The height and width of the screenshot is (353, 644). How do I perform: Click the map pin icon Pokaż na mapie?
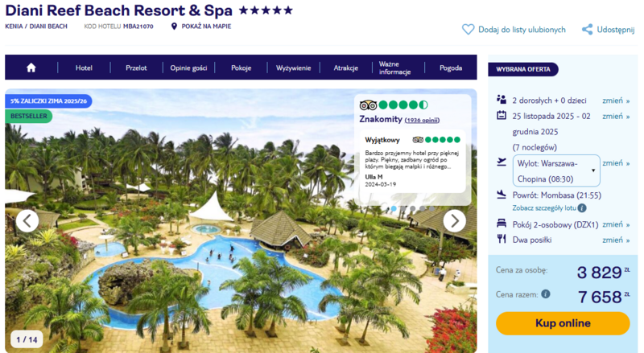click(174, 27)
